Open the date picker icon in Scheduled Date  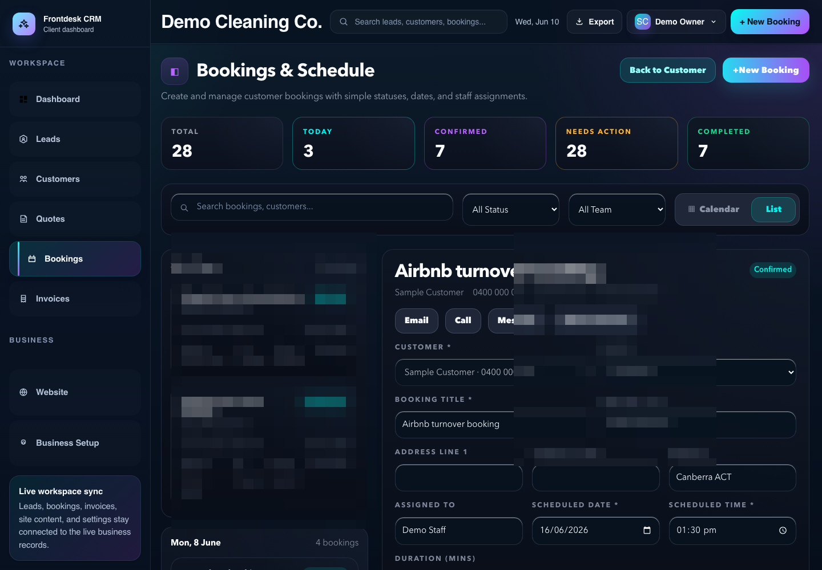pos(647,530)
